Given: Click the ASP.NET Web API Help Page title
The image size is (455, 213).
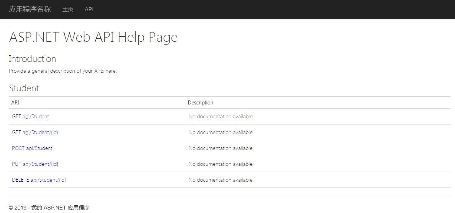Looking at the screenshot, I should [93, 37].
